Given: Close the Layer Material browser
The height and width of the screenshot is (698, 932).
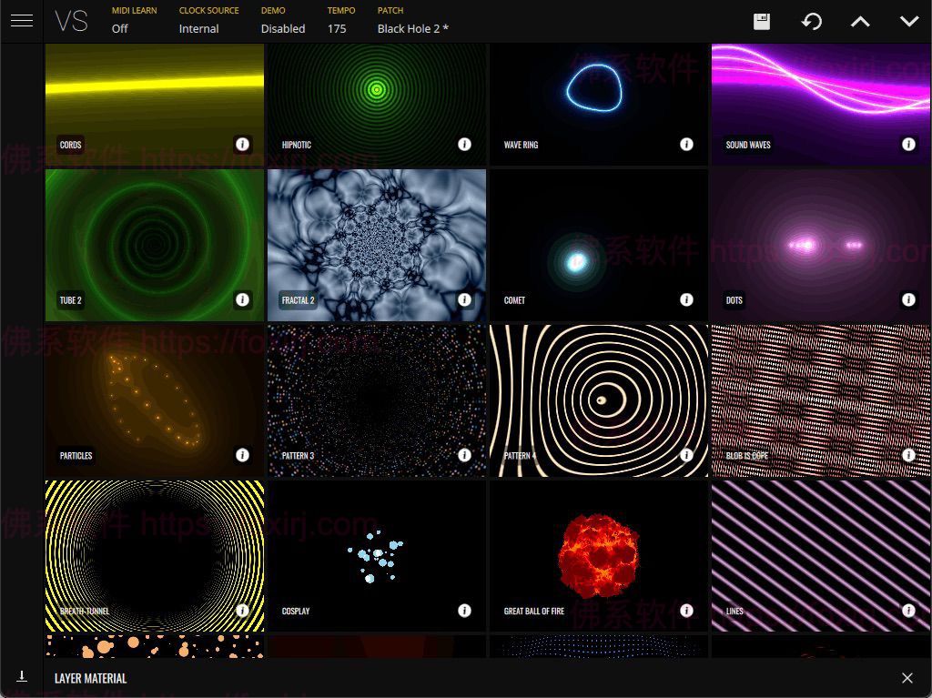Looking at the screenshot, I should 907,678.
